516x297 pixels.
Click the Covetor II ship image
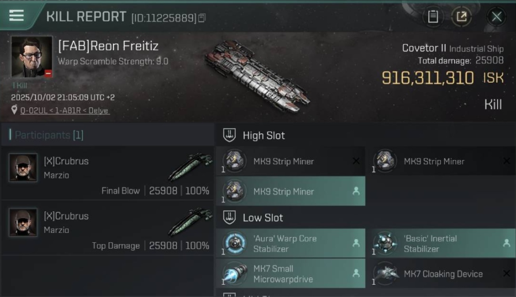pyautogui.click(x=257, y=75)
